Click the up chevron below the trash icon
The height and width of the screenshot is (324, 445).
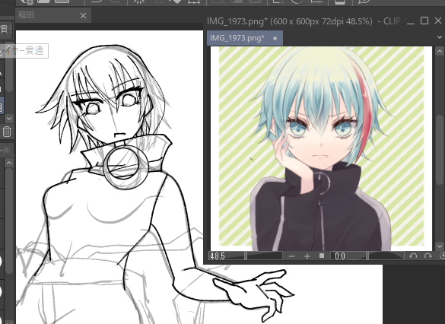point(9,163)
